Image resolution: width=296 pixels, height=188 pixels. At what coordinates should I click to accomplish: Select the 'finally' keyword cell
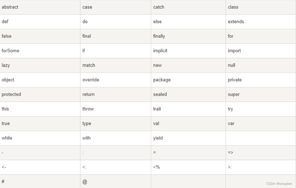tap(159, 36)
